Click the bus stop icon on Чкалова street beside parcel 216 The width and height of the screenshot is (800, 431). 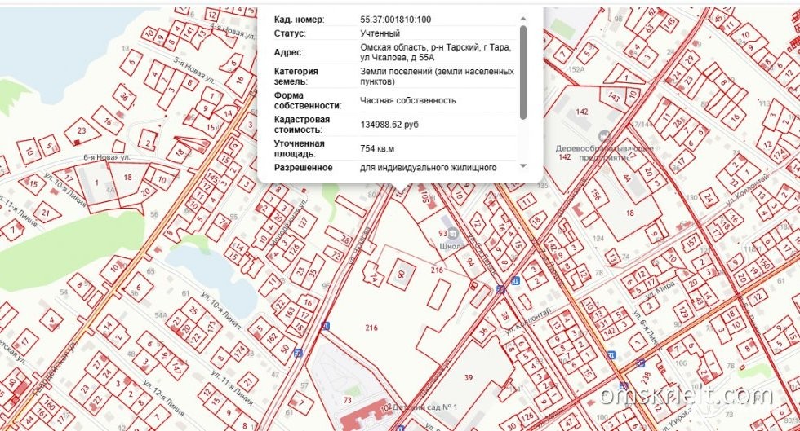click(326, 326)
